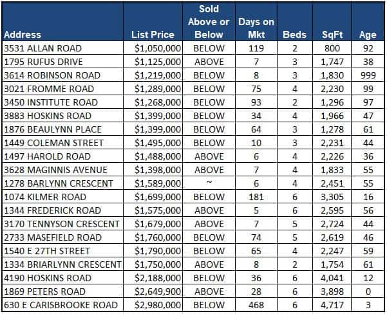Screen dimensions: 387x314
Task: Click the Address column header
Action: tap(23, 34)
